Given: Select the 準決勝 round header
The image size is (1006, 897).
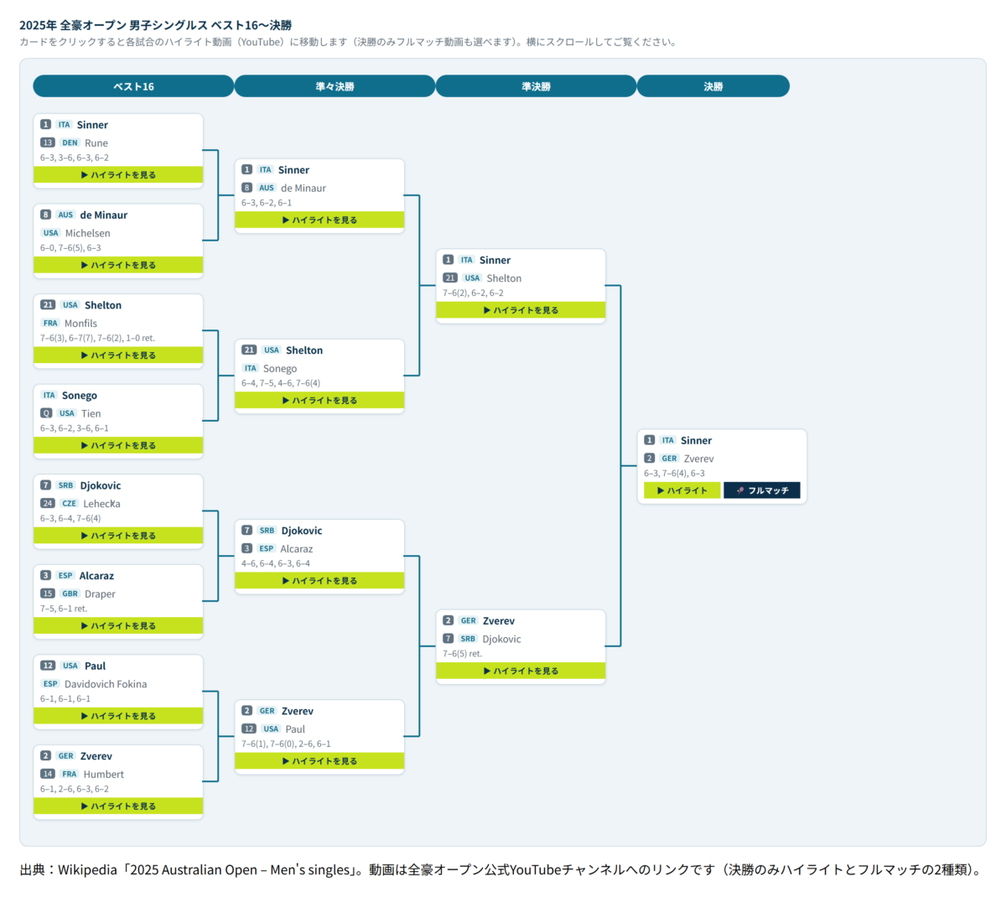Looking at the screenshot, I should click(536, 86).
